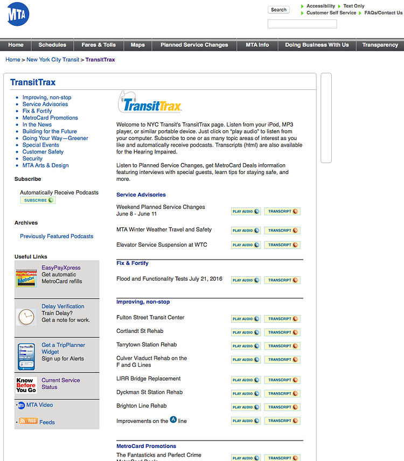This screenshot has height=461, width=404.
Task: Jump to Improving, non-stop in sidebar list
Action: coord(47,97)
